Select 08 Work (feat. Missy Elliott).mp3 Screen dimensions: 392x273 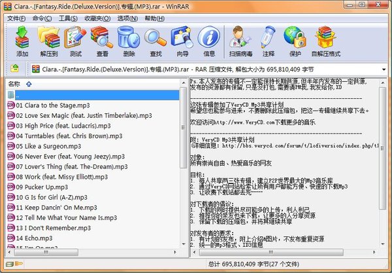click(62, 177)
